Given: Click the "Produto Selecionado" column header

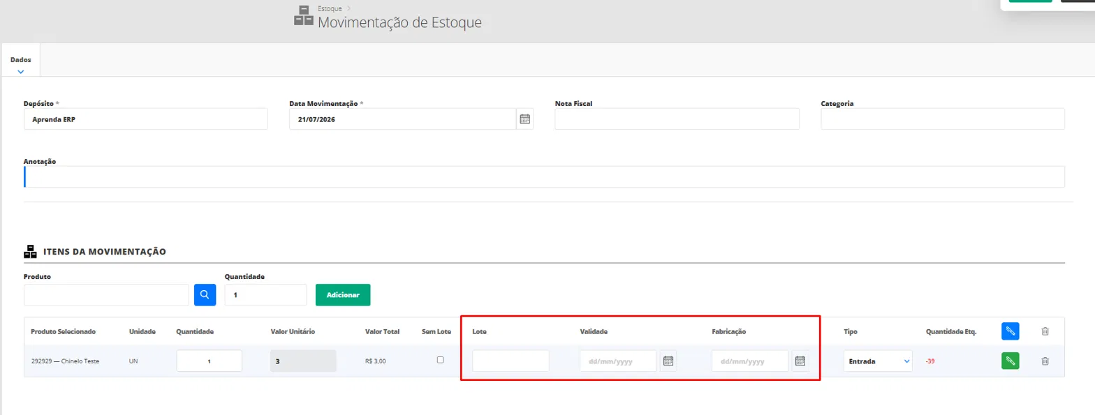Looking at the screenshot, I should tap(64, 331).
